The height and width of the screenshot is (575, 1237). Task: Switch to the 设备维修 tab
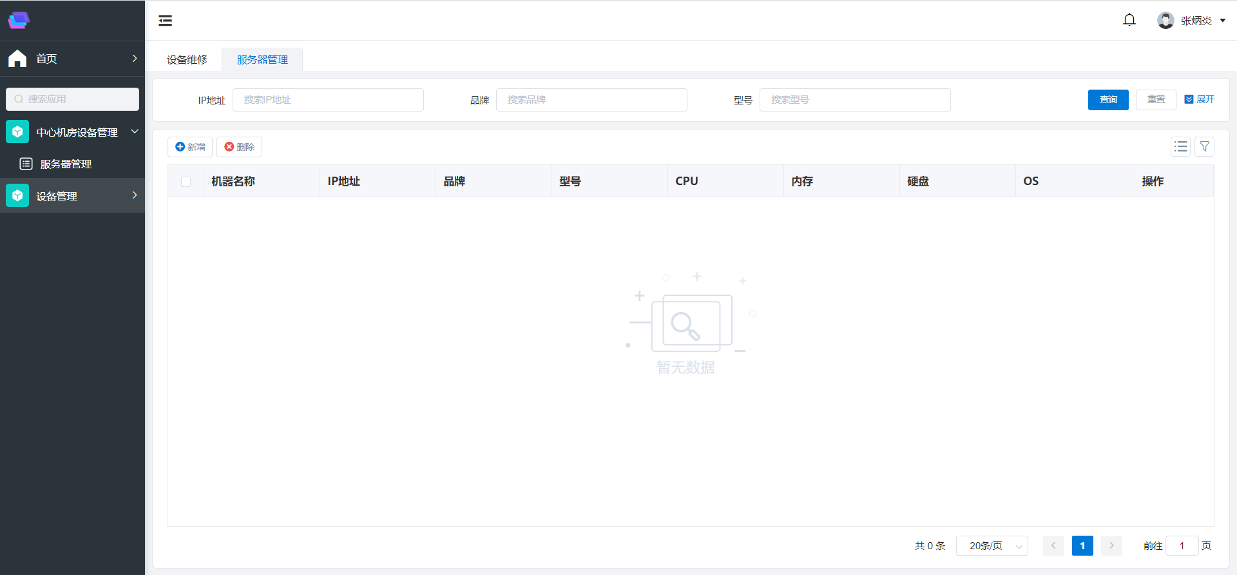187,60
